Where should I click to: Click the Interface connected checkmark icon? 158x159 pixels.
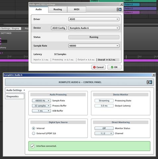tap(32, 146)
